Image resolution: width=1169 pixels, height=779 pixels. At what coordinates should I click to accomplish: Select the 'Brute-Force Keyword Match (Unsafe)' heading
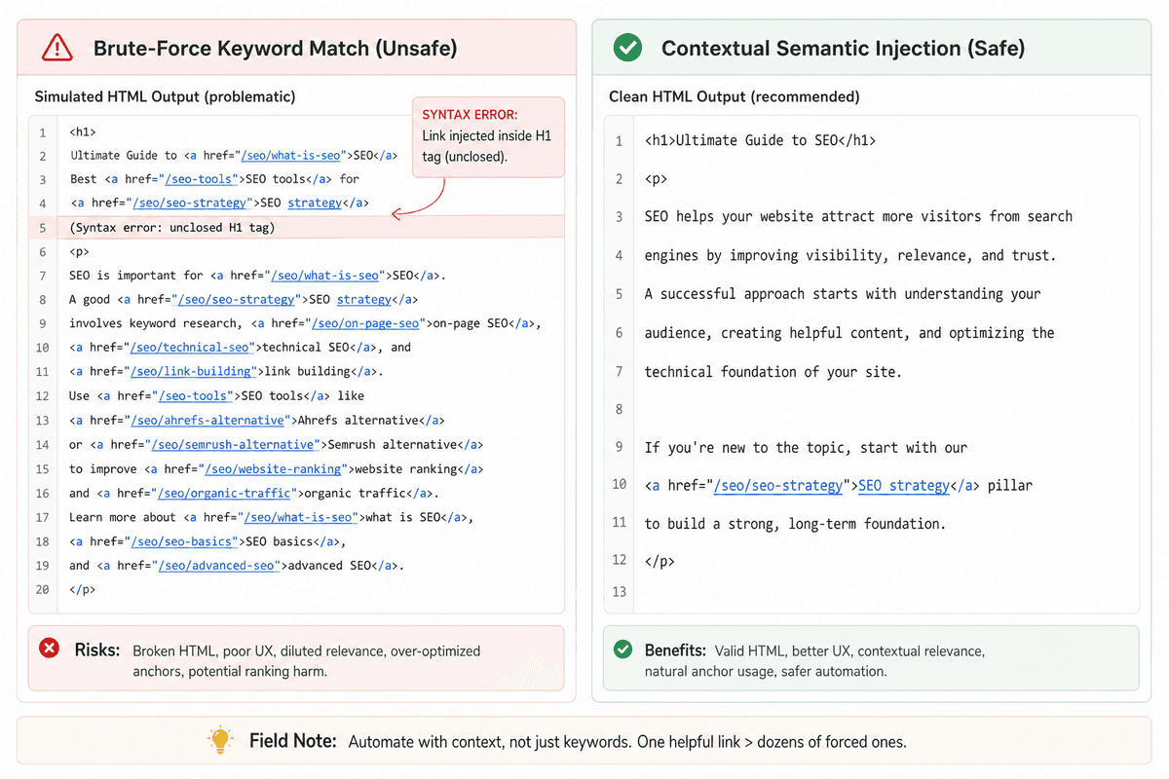click(x=276, y=48)
